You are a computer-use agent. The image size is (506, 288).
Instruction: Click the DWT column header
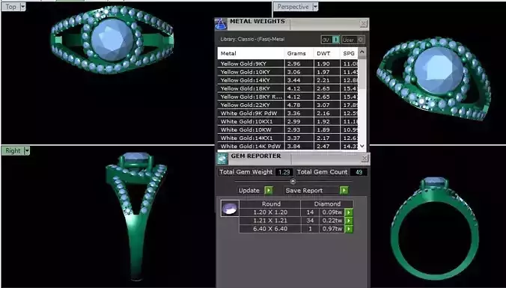pyautogui.click(x=326, y=53)
